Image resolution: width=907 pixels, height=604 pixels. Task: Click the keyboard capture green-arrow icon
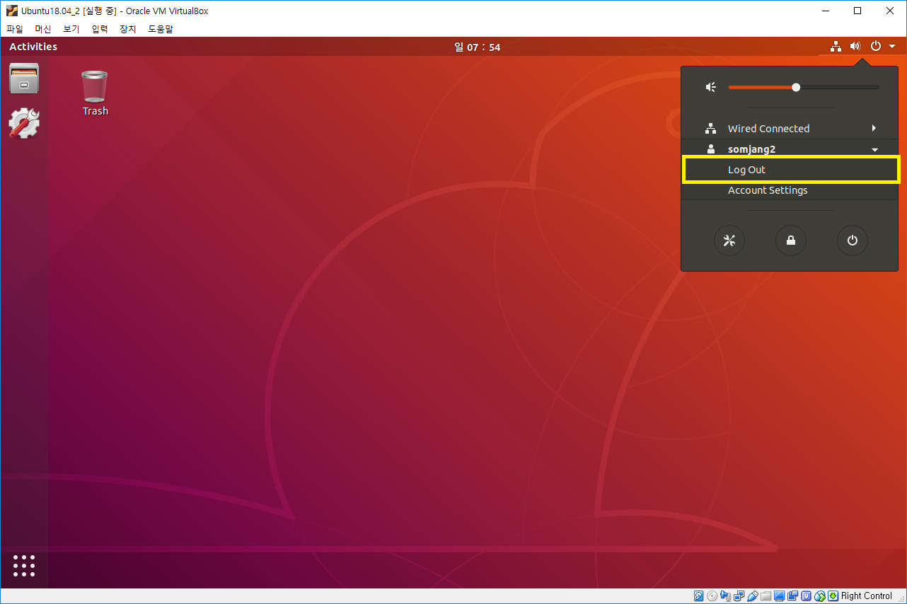coord(833,596)
